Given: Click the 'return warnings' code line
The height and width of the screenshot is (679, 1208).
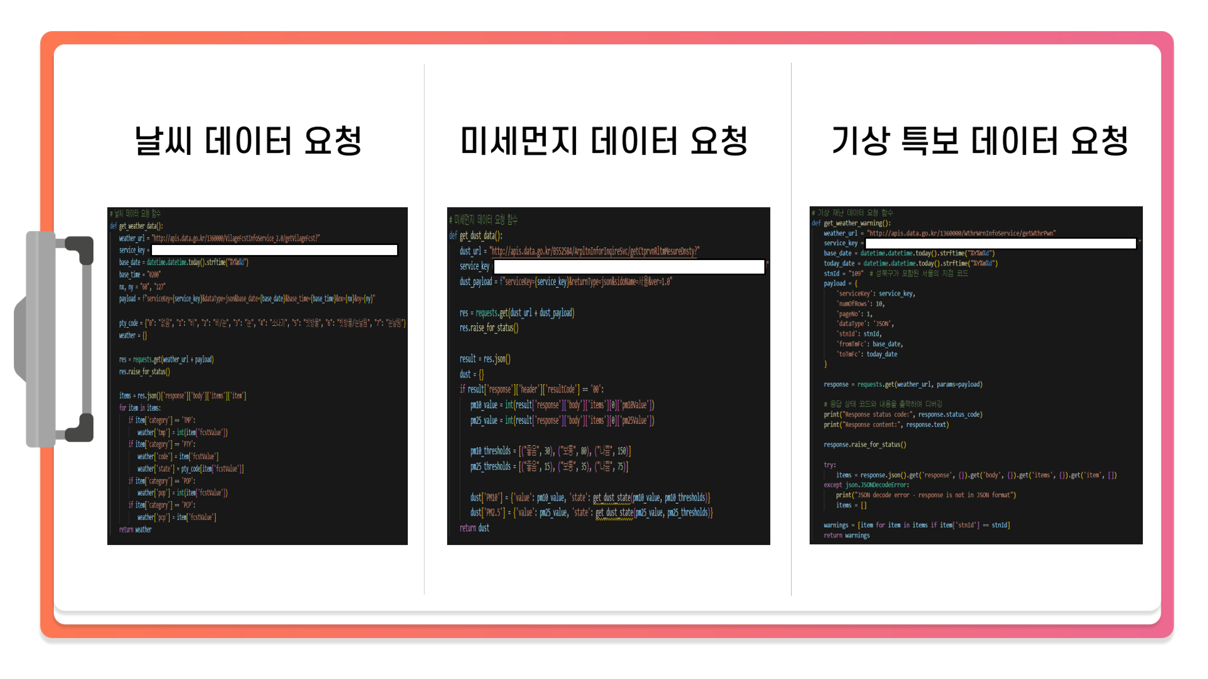Looking at the screenshot, I should 846,535.
